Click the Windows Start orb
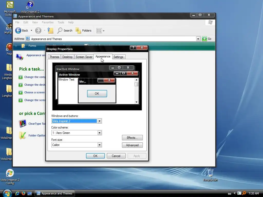Image resolution: width=263 pixels, height=197 pixels. [7, 193]
